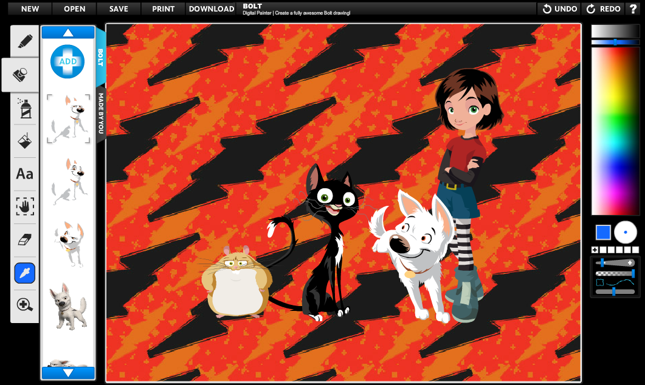Adjust the blue slider below the grayscale bar
The width and height of the screenshot is (645, 385).
(x=615, y=42)
